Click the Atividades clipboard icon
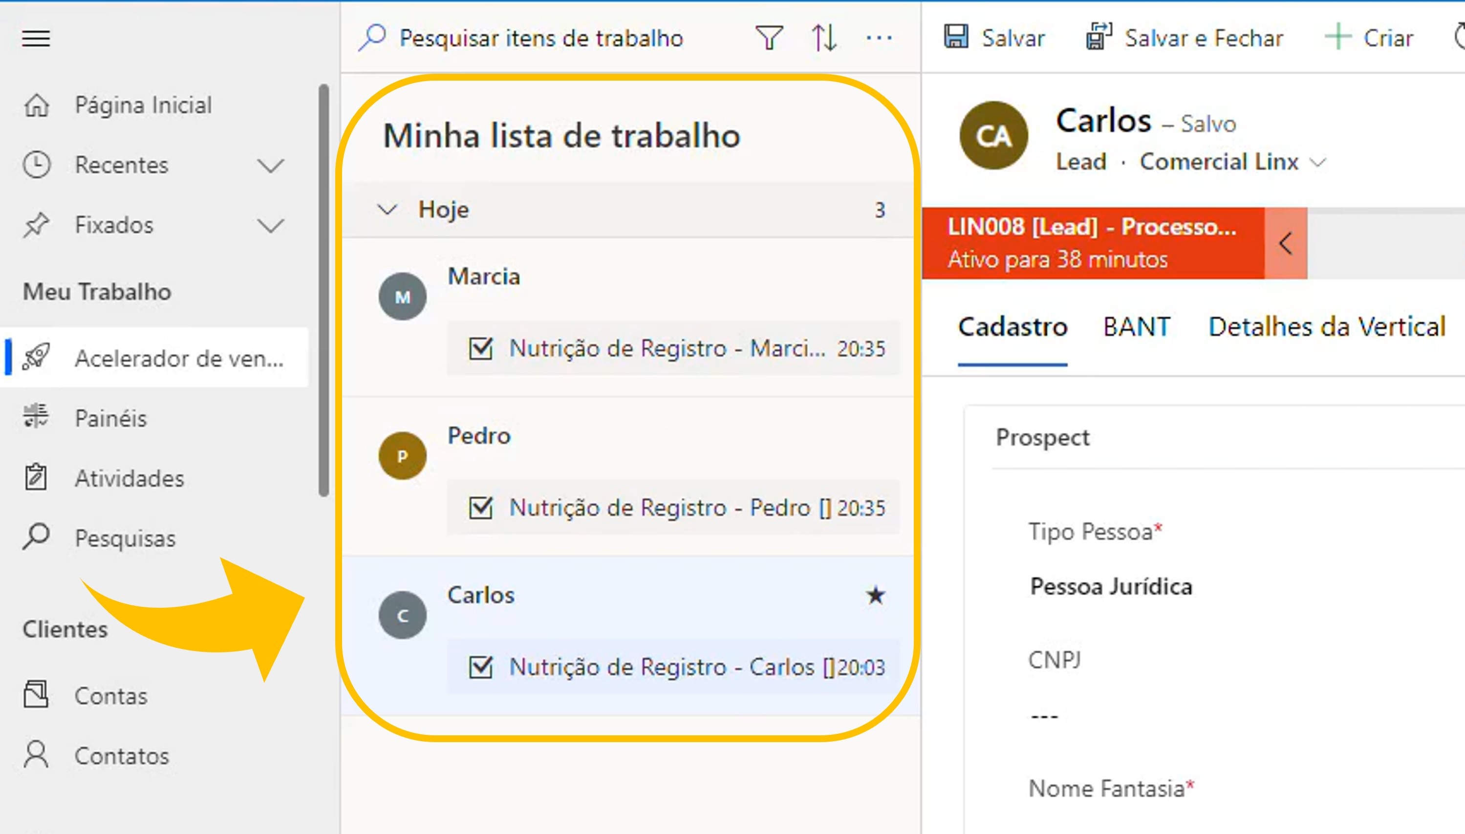Viewport: 1465px width, 834px height. [36, 478]
